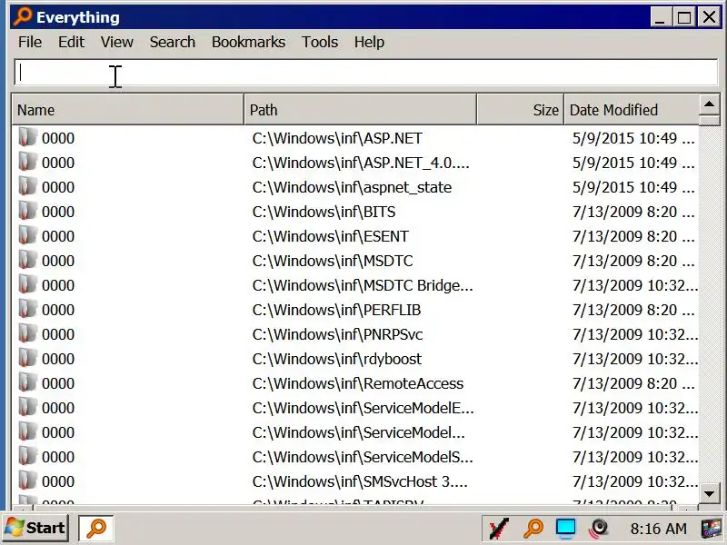
Task: Open the Edit menu
Action: [x=71, y=42]
